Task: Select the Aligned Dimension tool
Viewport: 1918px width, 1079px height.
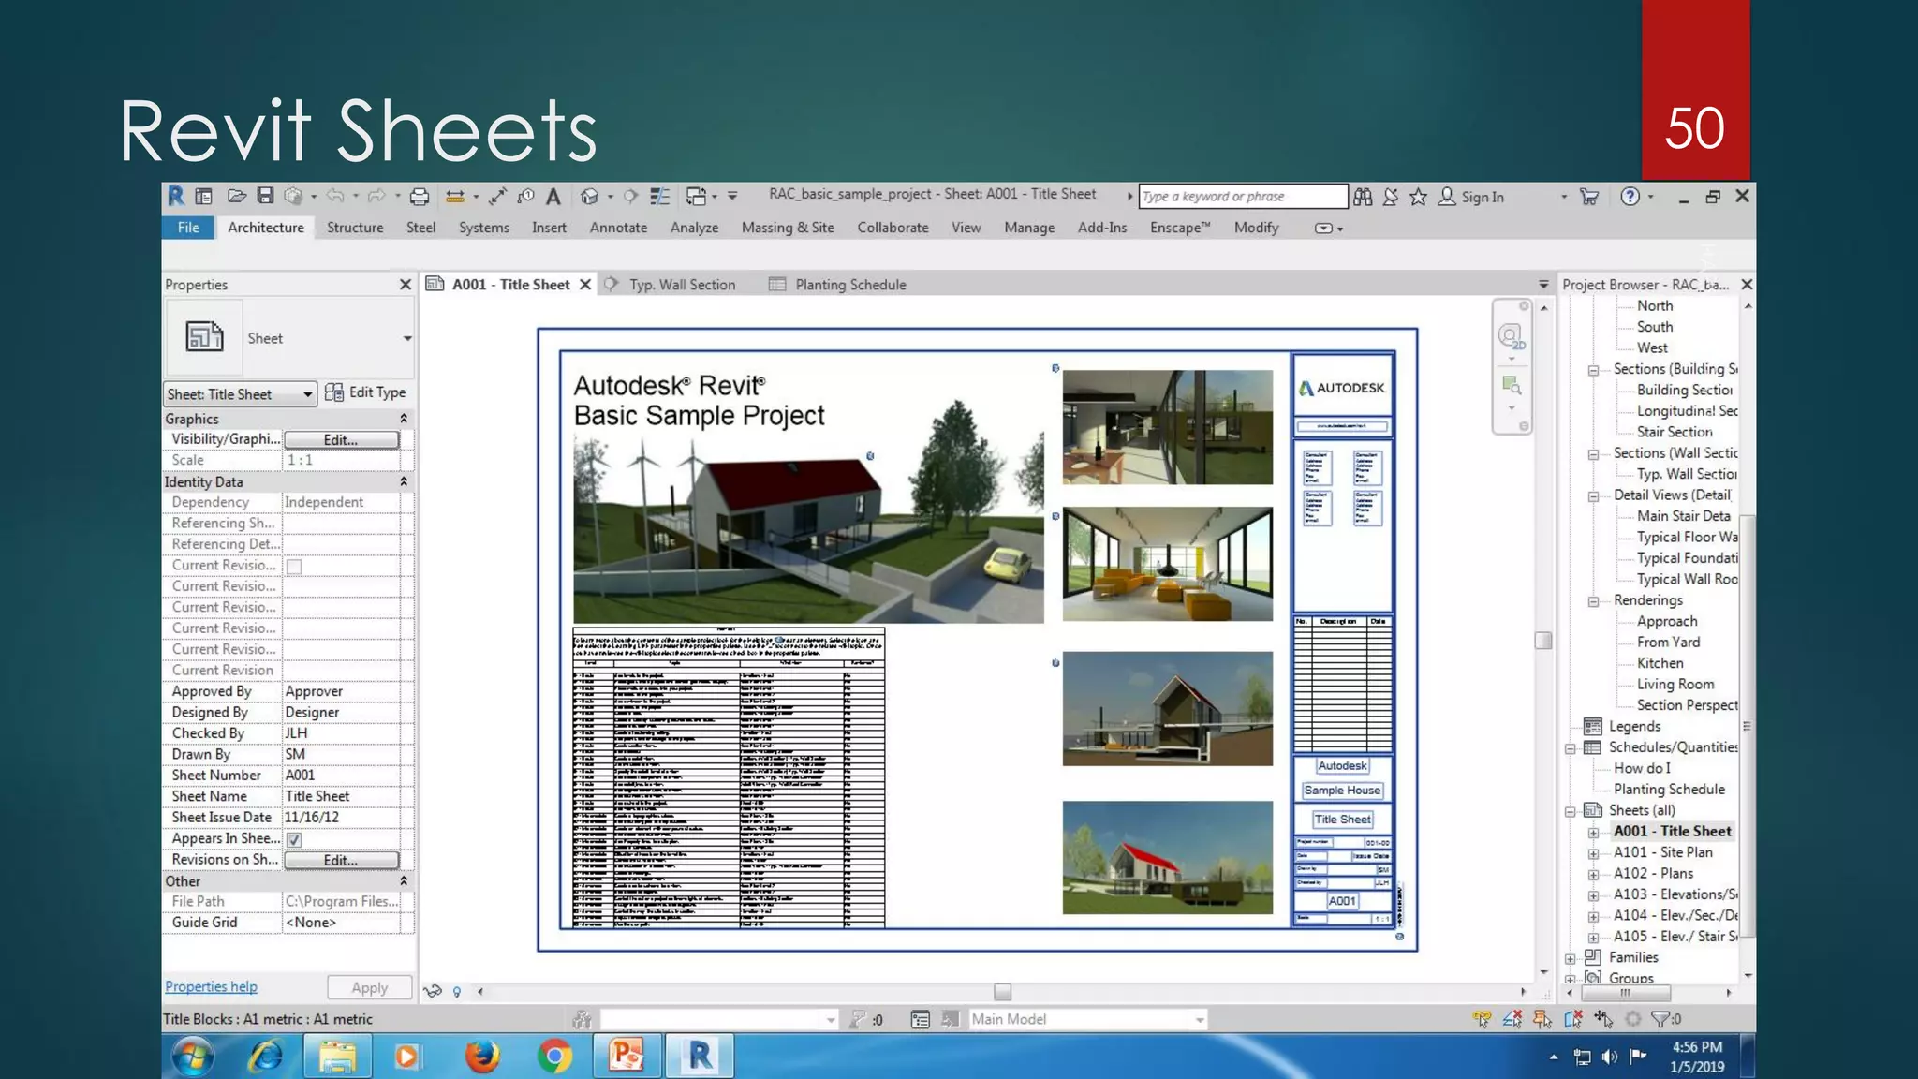Action: 497,196
